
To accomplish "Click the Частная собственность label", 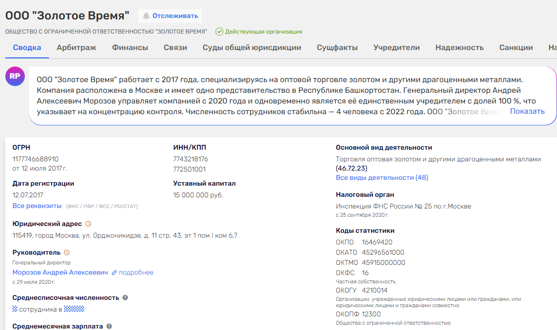I will 366,282.
